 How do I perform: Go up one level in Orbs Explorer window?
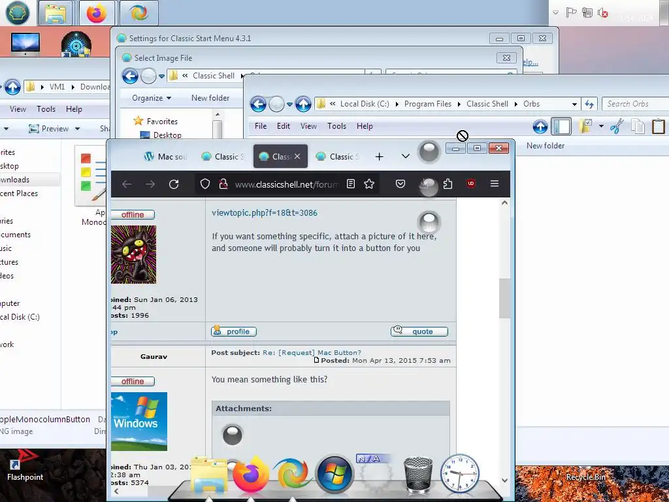coord(303,104)
